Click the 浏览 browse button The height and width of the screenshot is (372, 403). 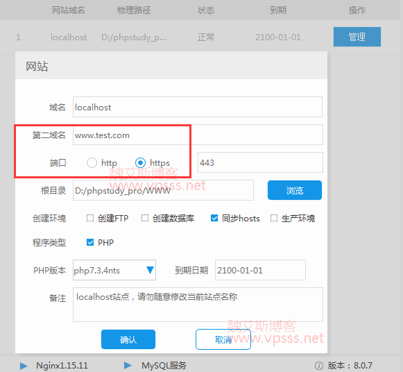point(295,190)
